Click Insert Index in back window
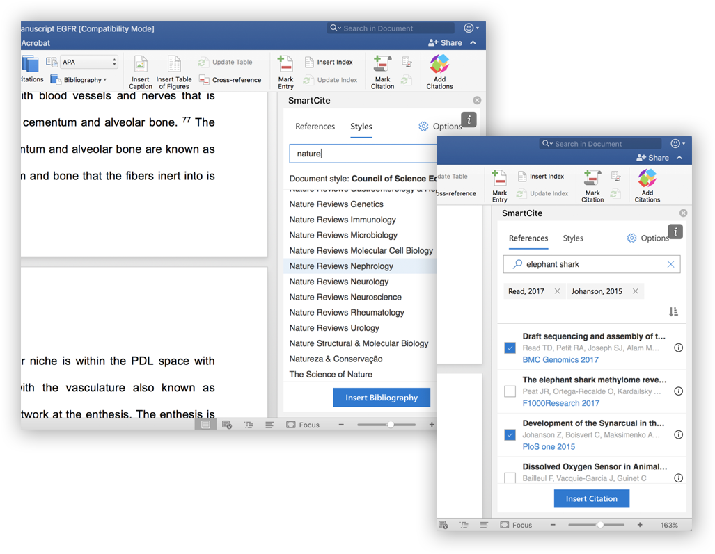Screen dimensions: 715x554 point(329,62)
